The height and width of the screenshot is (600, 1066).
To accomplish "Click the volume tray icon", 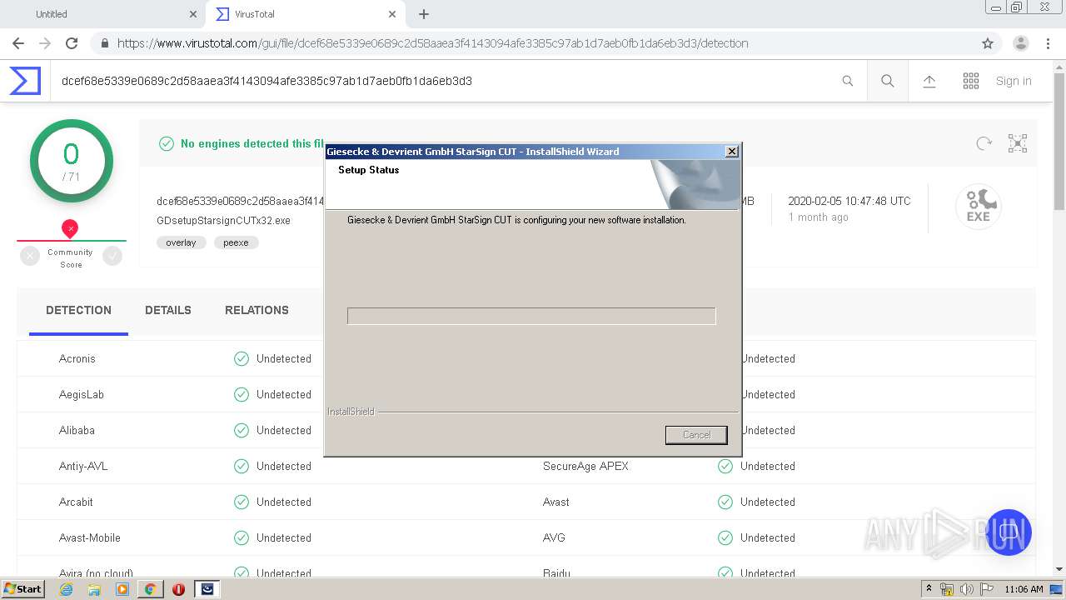I will 966,589.
